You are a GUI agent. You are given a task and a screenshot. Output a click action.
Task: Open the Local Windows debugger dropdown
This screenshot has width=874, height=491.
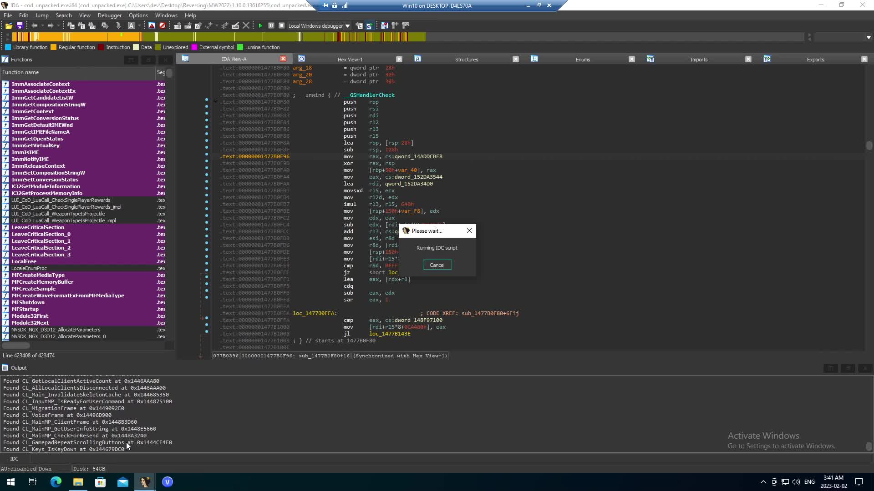[x=347, y=26]
